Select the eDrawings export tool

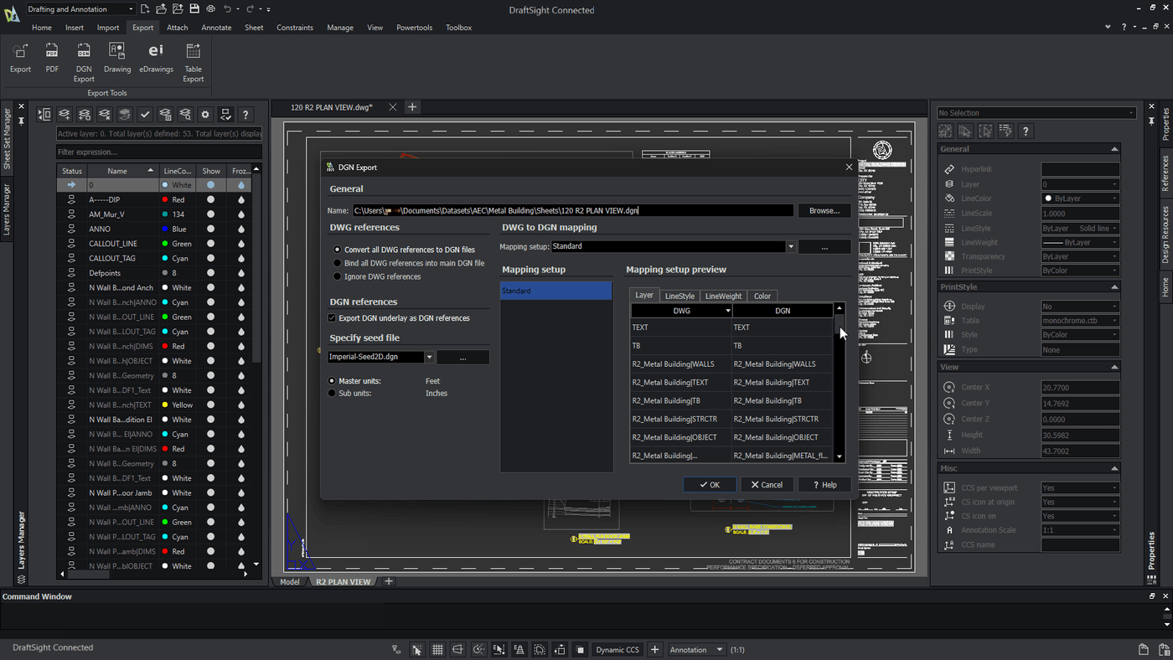point(156,59)
